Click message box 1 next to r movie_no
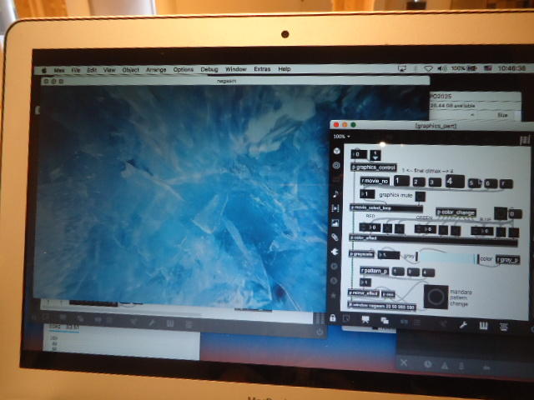Viewport: 534px width, 400px height. click(x=401, y=181)
